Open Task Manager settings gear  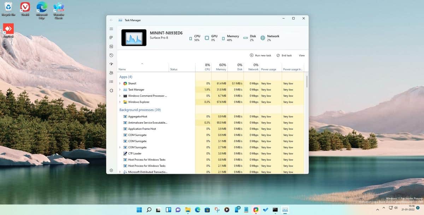click(x=111, y=170)
